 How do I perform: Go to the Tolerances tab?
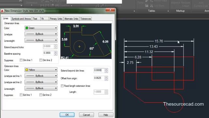click(86, 19)
